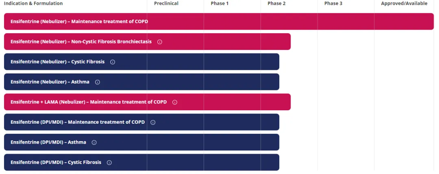Screen dimensions: 439x174
Task: Open Ensifentrine + LAMA (Nebulizer) program label
Action: [x=89, y=102]
